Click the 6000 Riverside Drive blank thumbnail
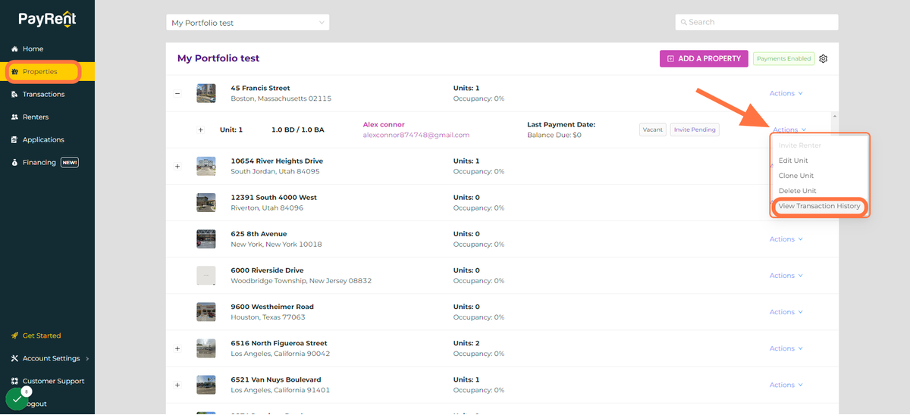Viewport: 910px width, 415px height. coord(206,275)
